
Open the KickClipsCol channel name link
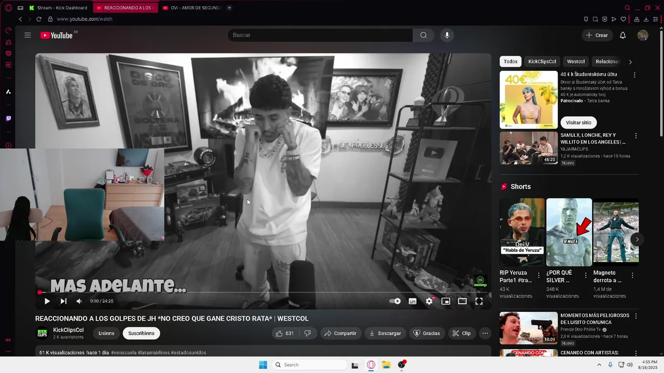click(68, 330)
